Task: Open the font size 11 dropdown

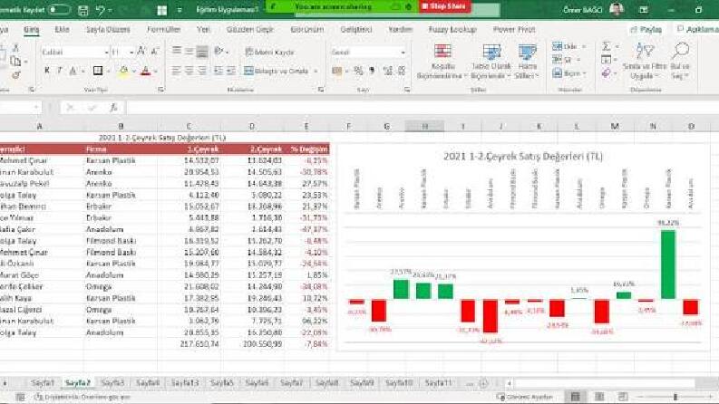Action: [x=131, y=53]
